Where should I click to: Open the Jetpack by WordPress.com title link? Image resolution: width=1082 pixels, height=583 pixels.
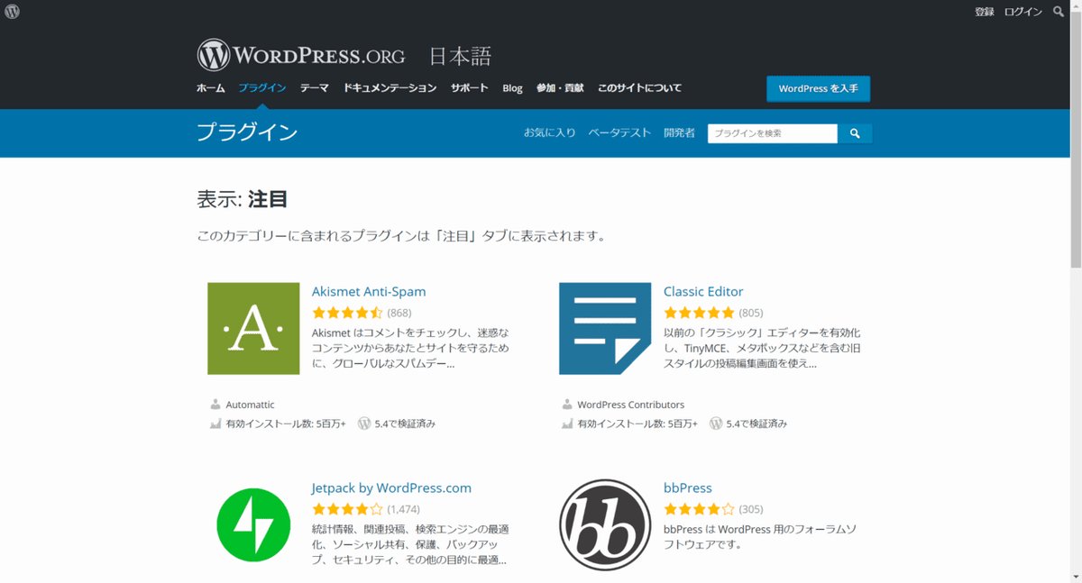click(391, 488)
